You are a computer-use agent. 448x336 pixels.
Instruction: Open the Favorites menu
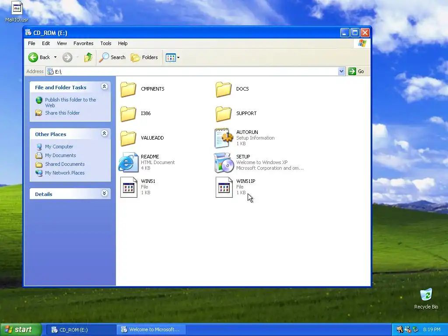click(84, 43)
